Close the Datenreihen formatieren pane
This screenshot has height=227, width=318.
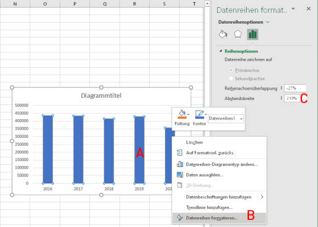pos(309,9)
